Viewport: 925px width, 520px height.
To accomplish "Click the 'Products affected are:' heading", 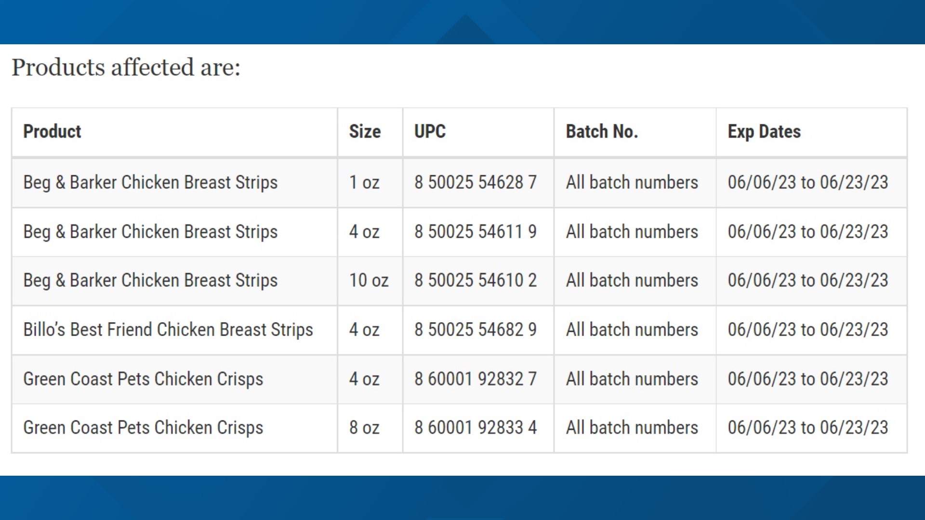I will tap(126, 67).
